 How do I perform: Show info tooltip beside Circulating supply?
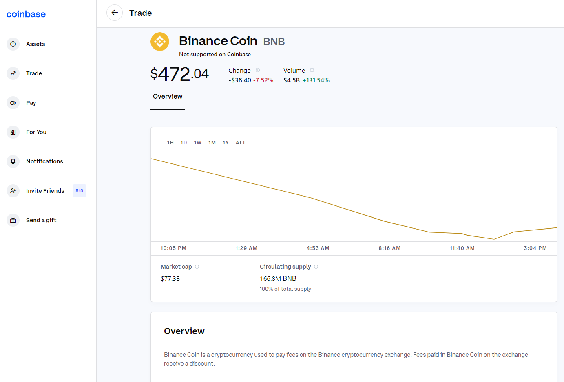coord(316,267)
